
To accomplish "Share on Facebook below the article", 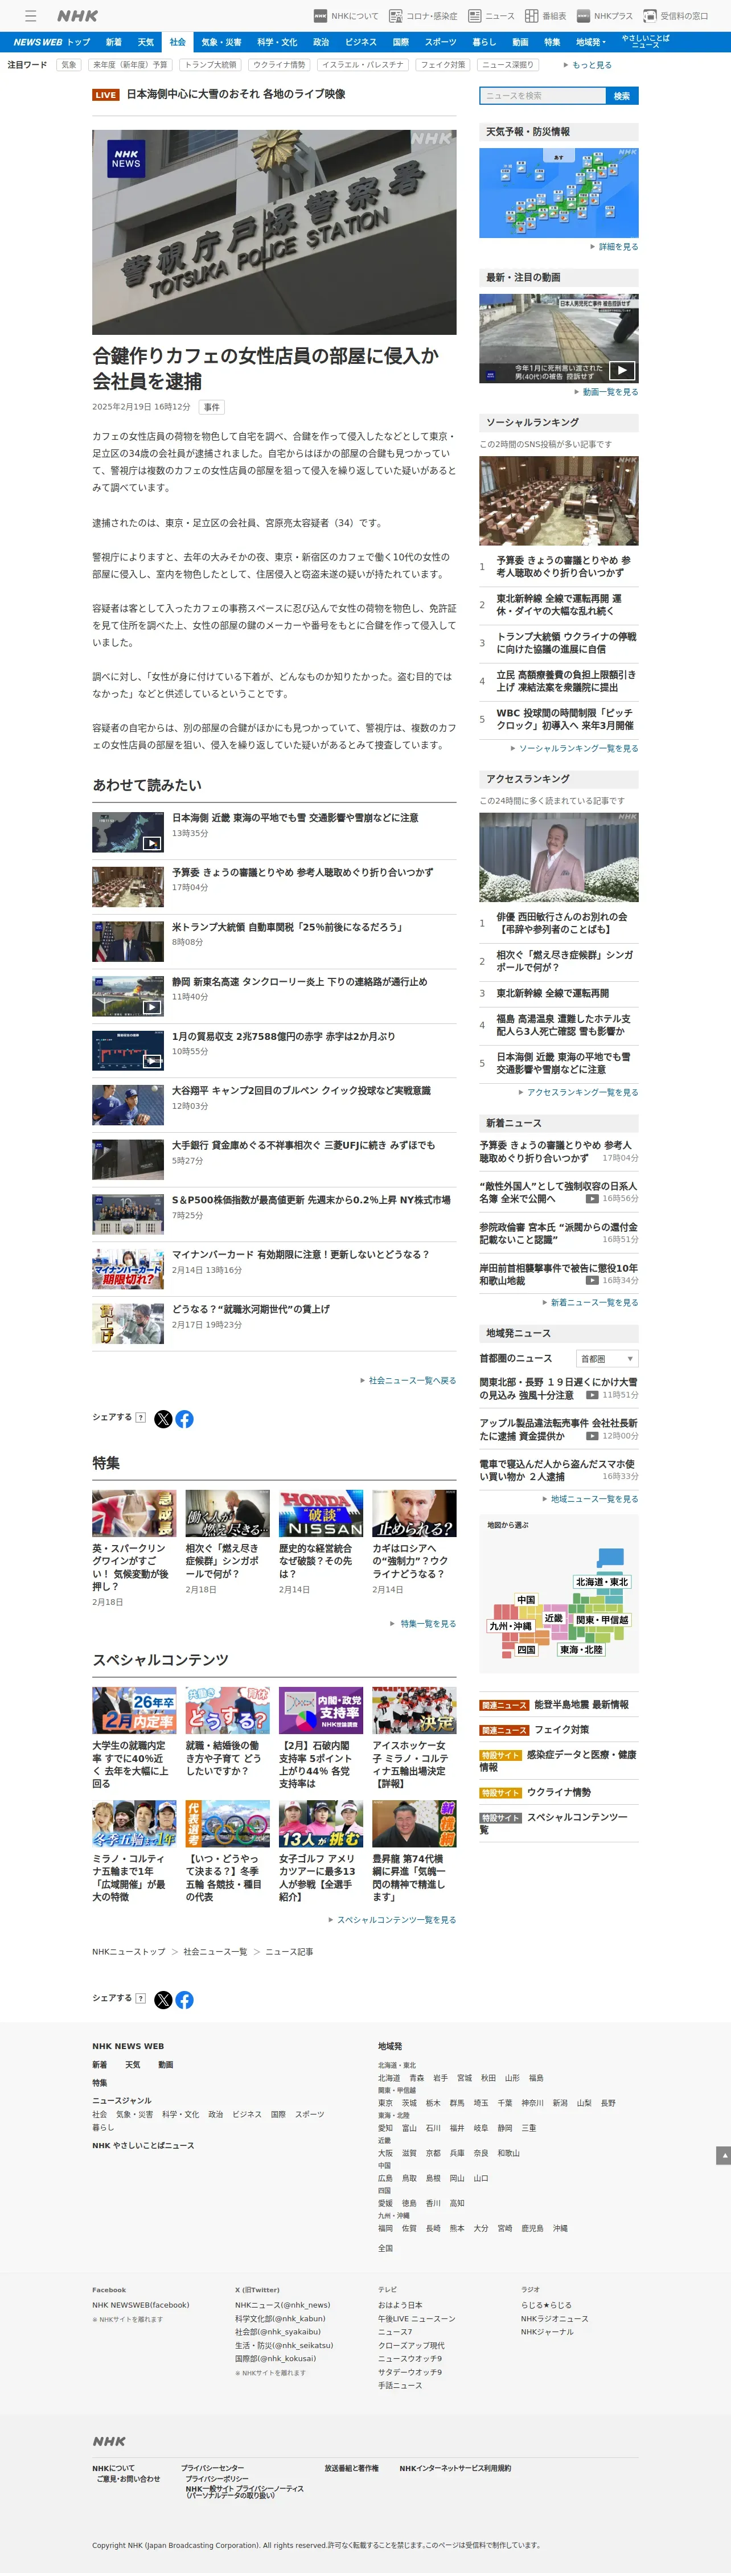I will pyautogui.click(x=185, y=1419).
